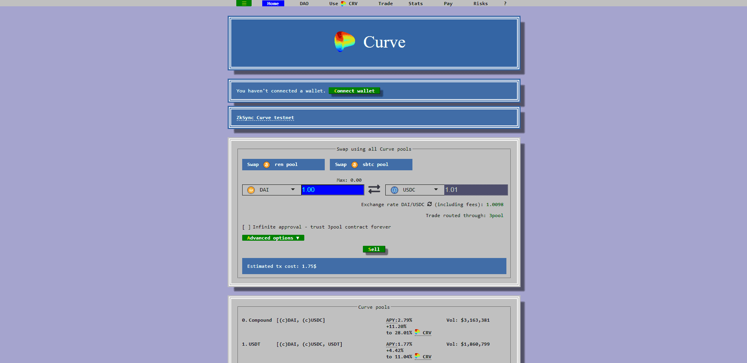The image size is (747, 363).
Task: Select the USDT pool row name
Action: (x=254, y=344)
